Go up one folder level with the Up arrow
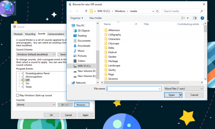Viewport: 215px width, 129px height. pos(86,11)
